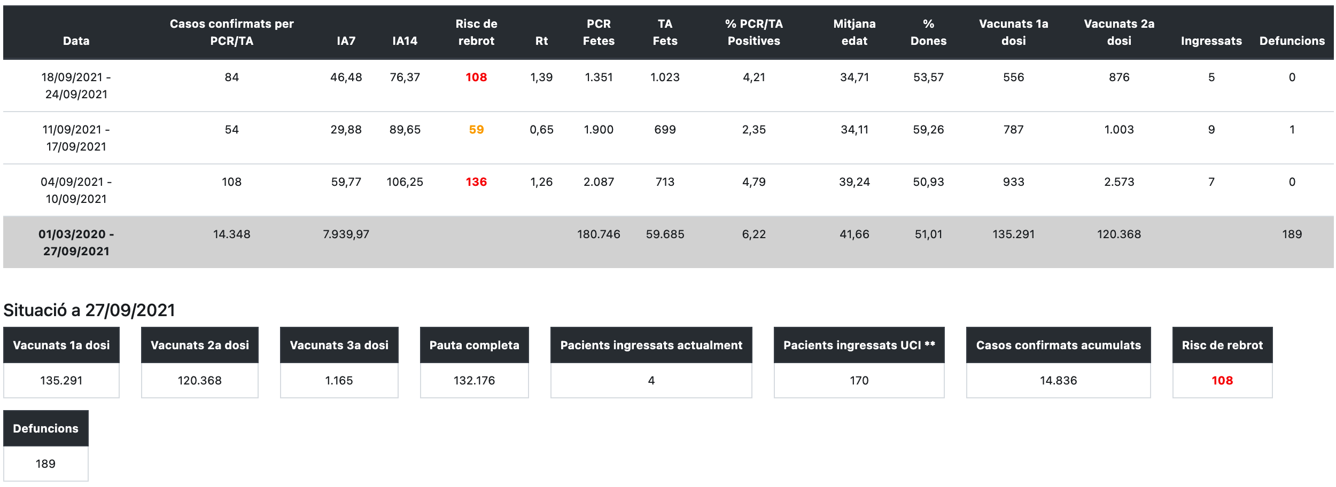1336x487 pixels.
Task: Select the 18/09/2021 - 24/09/2021 date row
Action: [x=76, y=85]
